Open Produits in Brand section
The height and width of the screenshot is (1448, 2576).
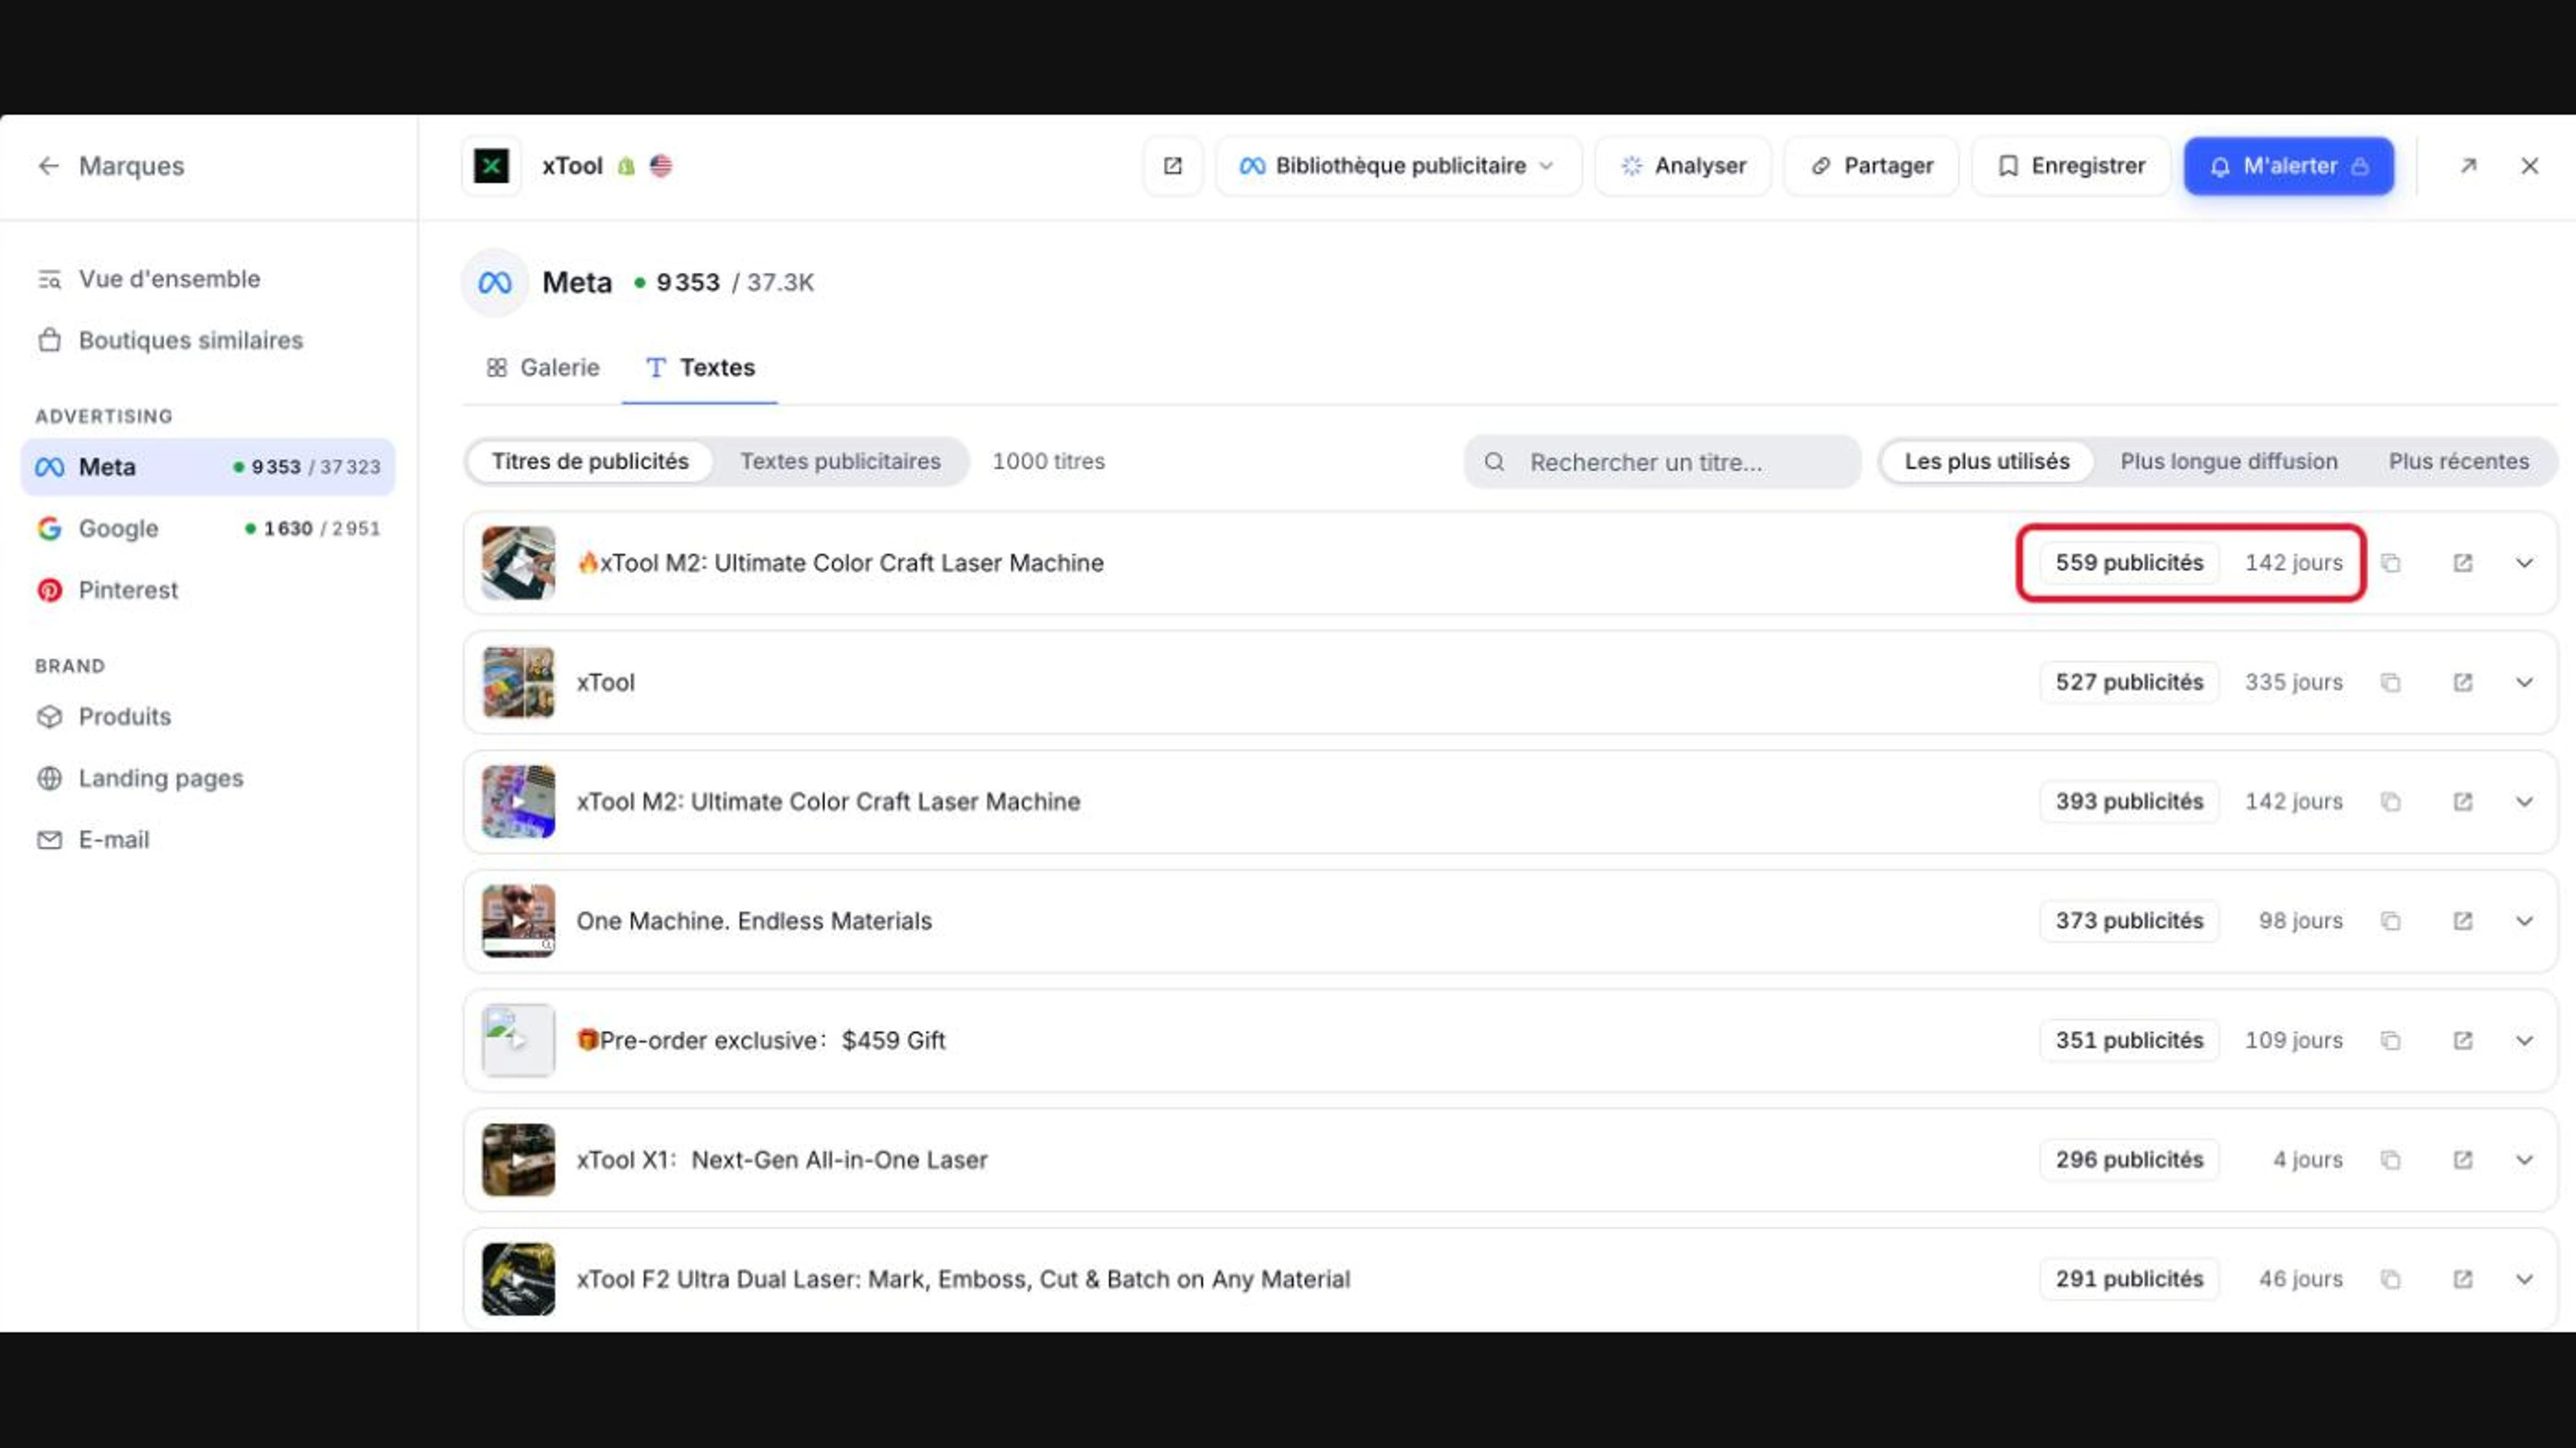point(104,717)
